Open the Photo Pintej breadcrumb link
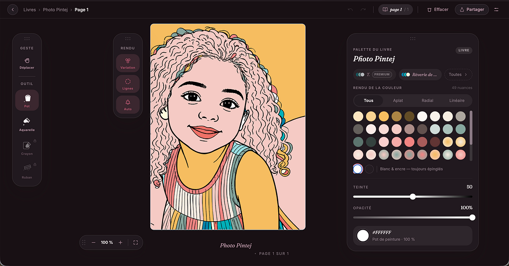 [55, 10]
